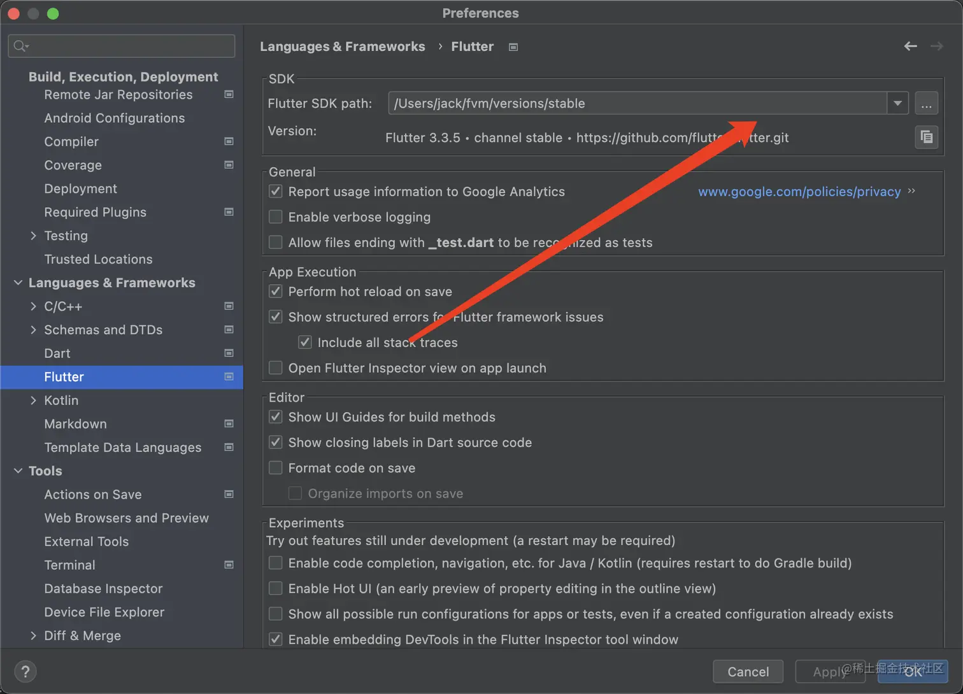Click the project icon beside Template Data Languages
963x694 pixels.
229,448
